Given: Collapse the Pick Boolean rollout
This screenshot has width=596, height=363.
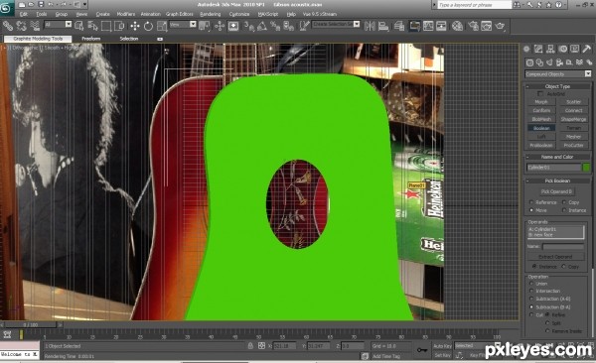Looking at the screenshot, I should (x=557, y=181).
